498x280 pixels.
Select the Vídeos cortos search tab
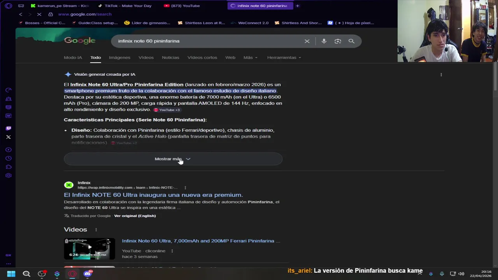point(202,58)
